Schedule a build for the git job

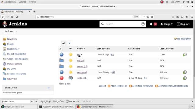pyautogui.click(x=185, y=54)
